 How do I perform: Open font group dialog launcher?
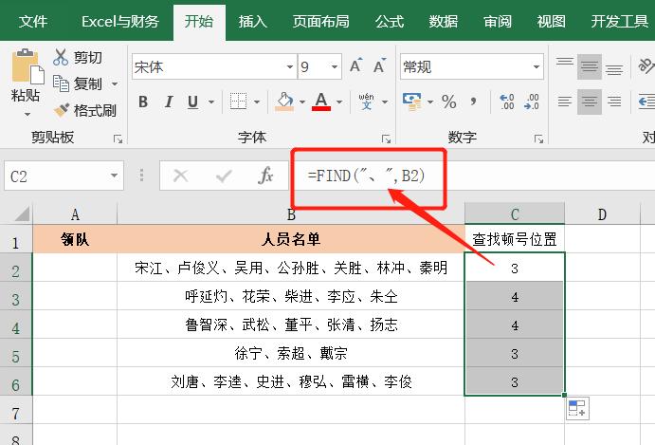[x=386, y=139]
